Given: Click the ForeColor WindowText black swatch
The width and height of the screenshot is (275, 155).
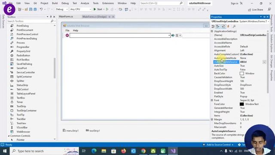Looking at the screenshot, I should tap(241, 104).
